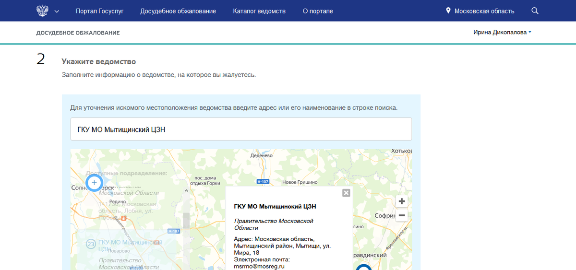Select ГКУ МО Мытищинский ЦЗН in the faded list
576x270 pixels.
click(130, 246)
